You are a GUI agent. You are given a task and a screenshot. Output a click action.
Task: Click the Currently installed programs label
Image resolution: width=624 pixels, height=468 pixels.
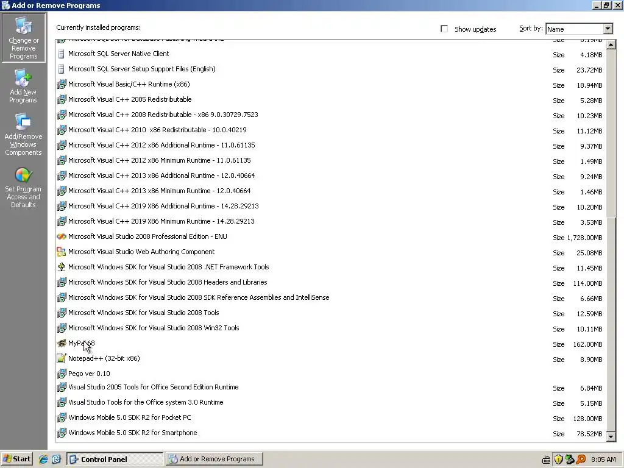coord(98,27)
